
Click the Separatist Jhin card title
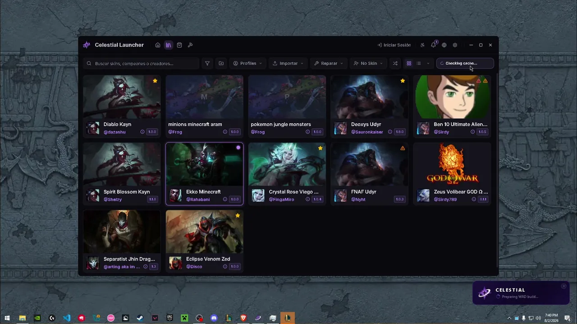point(129,259)
